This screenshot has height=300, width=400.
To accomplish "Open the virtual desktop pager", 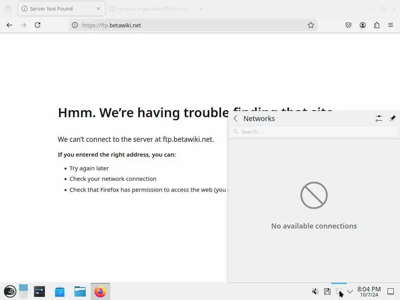I will pos(23,291).
